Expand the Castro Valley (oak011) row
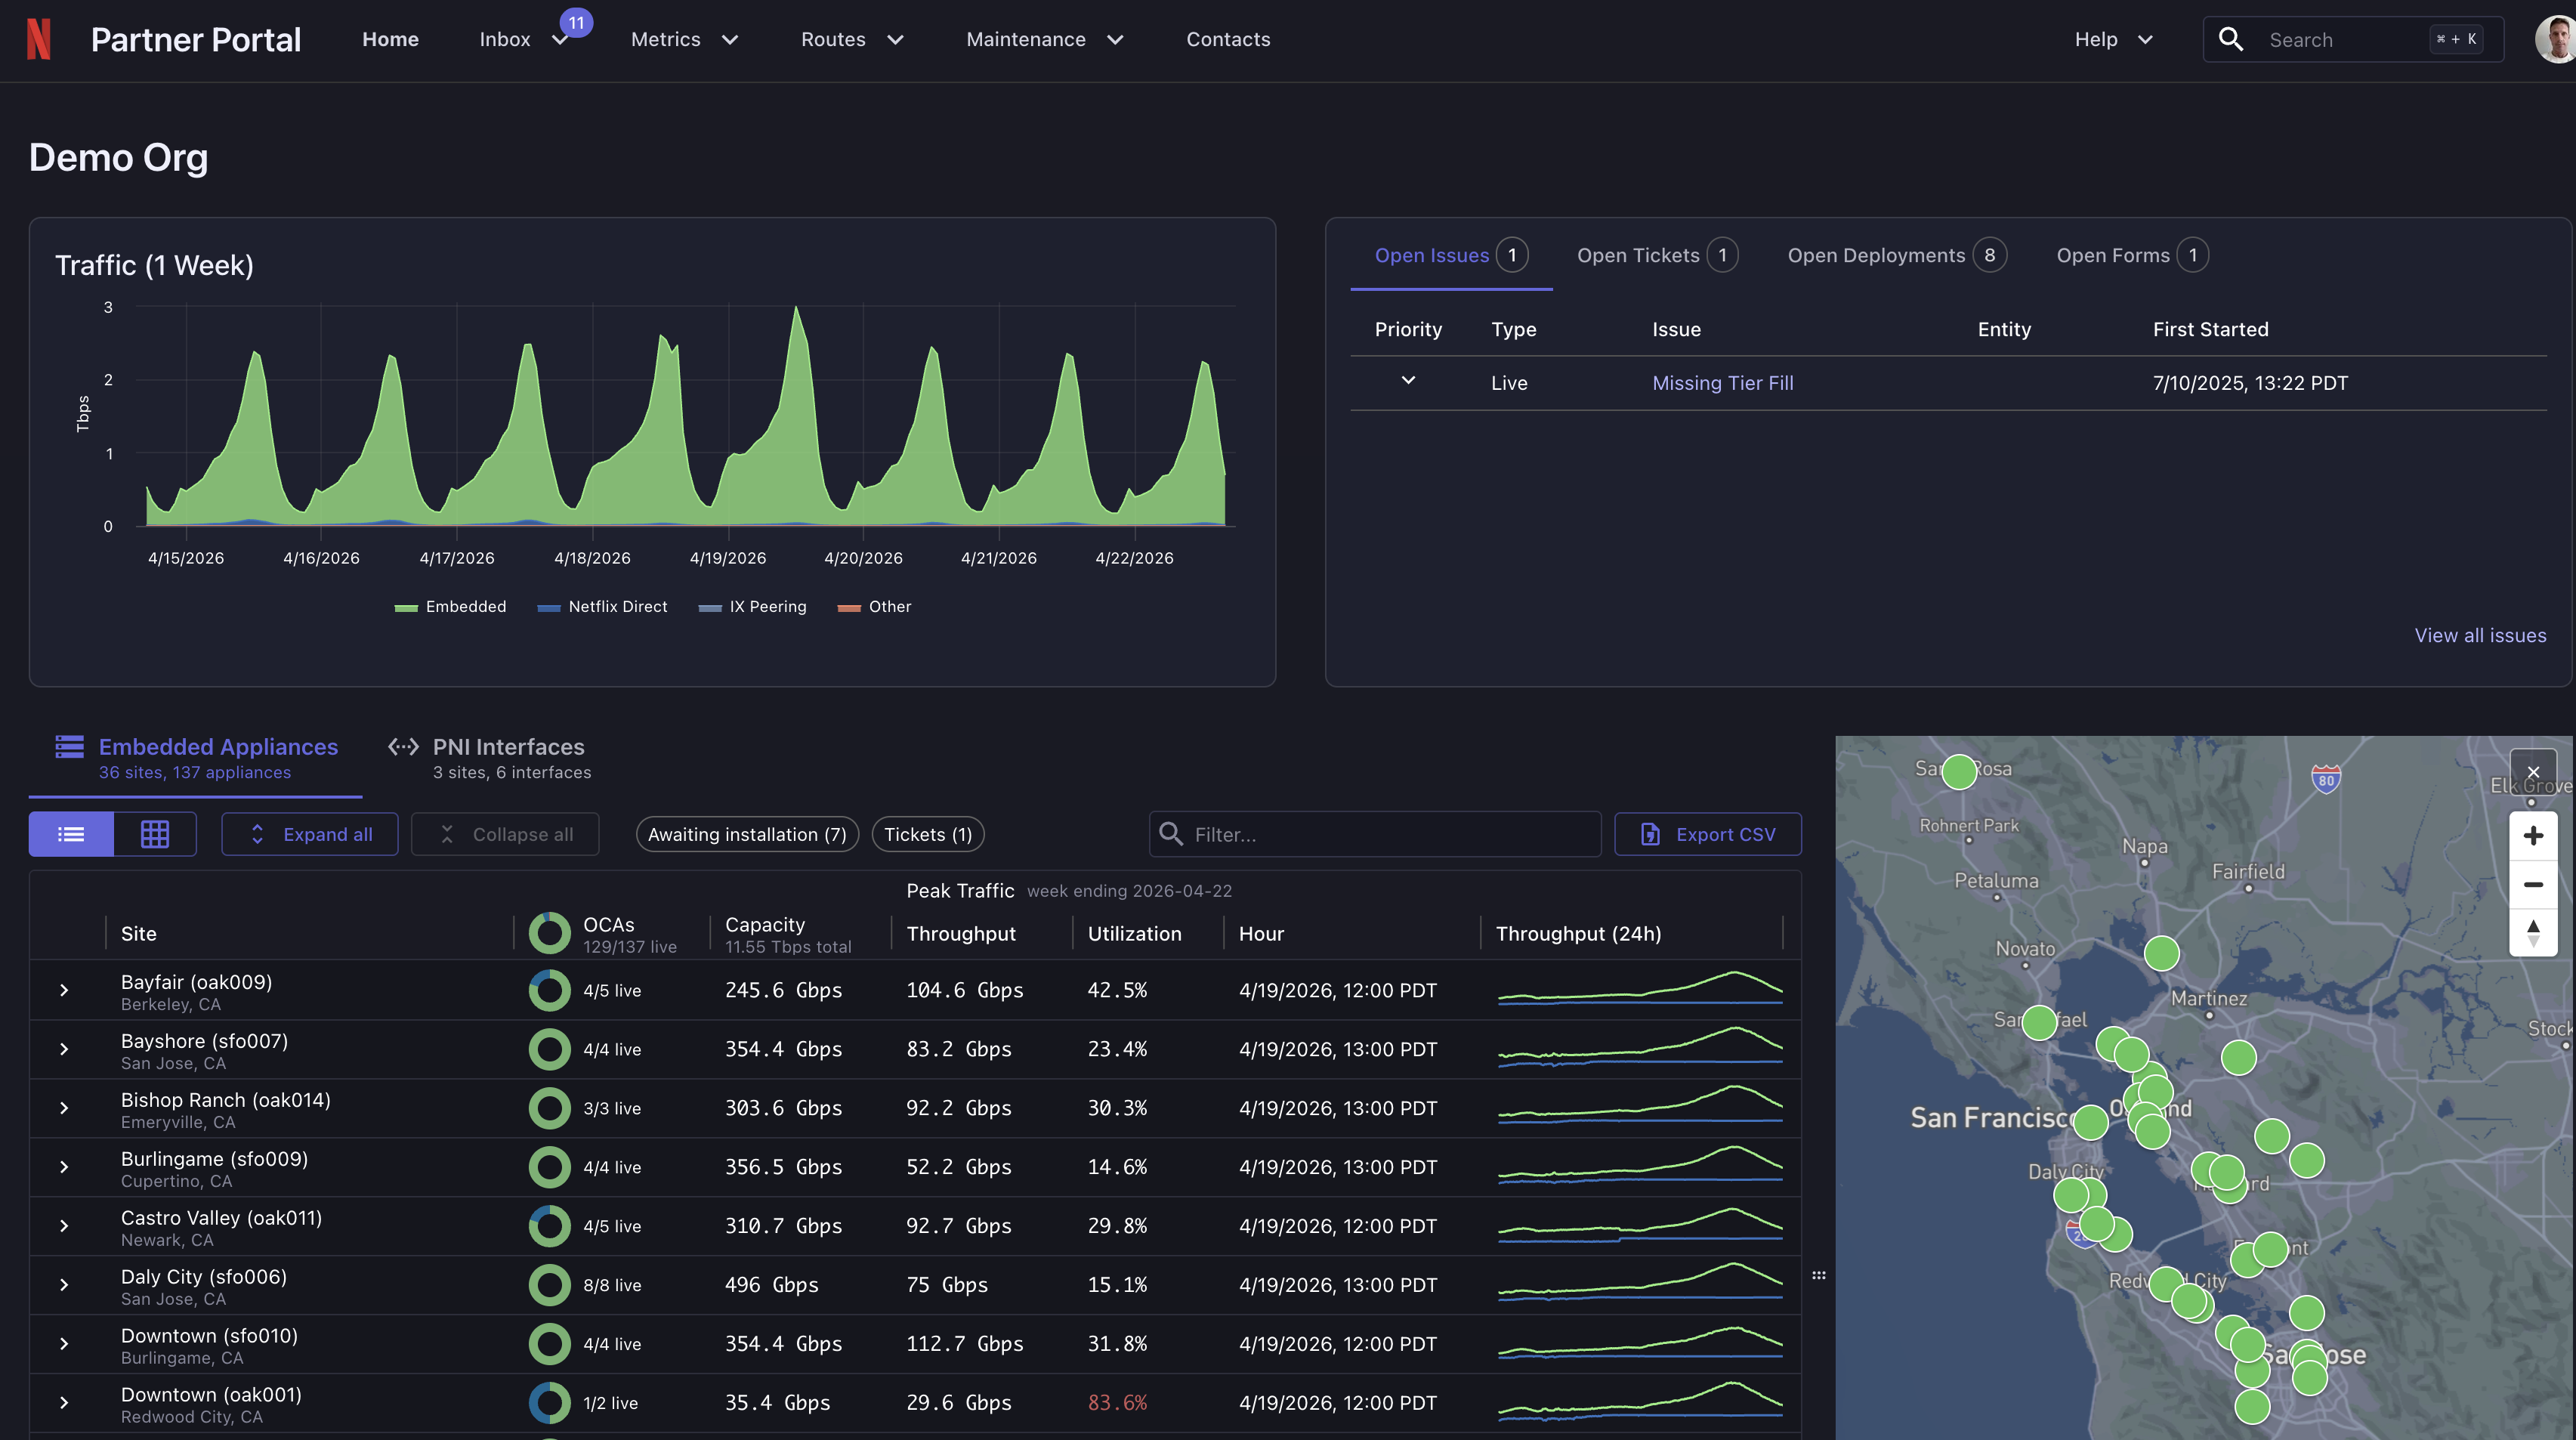The image size is (2576, 1440). (64, 1226)
